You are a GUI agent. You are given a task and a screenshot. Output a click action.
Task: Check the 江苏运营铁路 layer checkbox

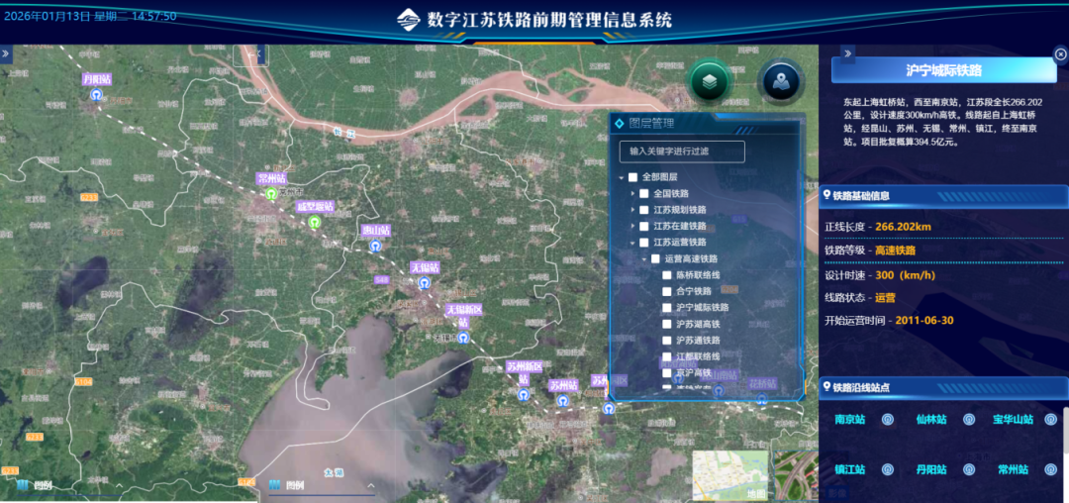click(x=643, y=243)
